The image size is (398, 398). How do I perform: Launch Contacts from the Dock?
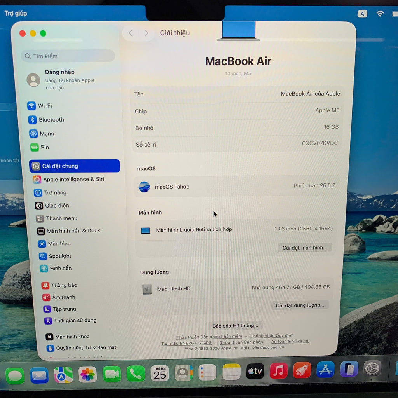(x=183, y=372)
